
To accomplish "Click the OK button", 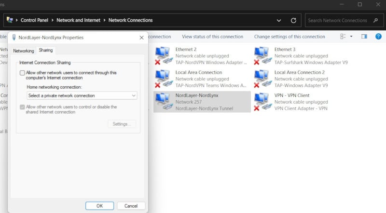I will [x=100, y=206].
